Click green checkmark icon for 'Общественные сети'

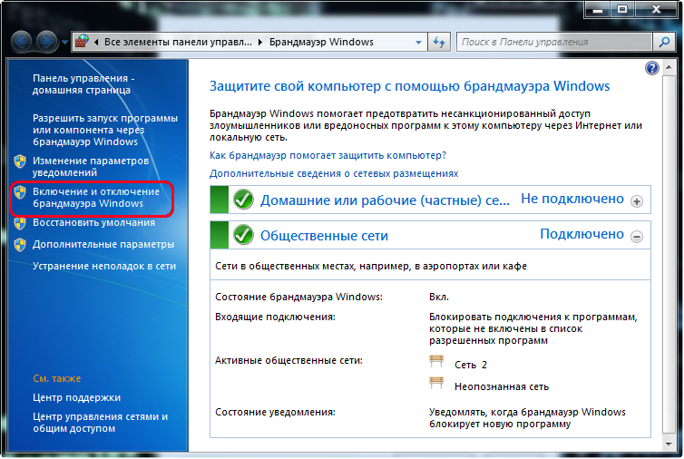(243, 235)
